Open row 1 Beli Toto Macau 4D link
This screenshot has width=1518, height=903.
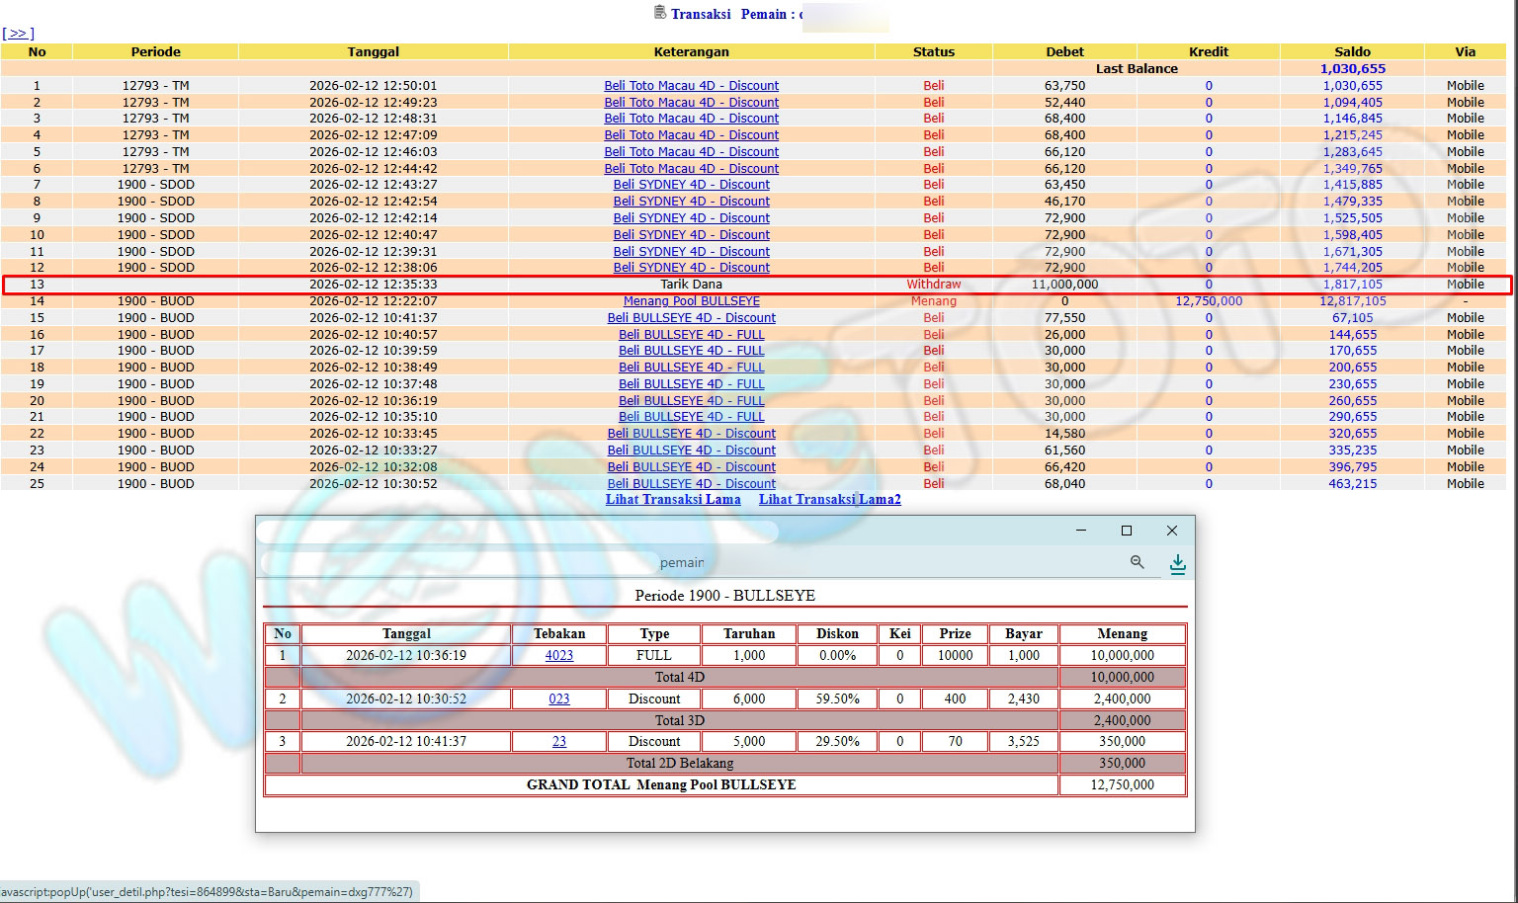[691, 86]
